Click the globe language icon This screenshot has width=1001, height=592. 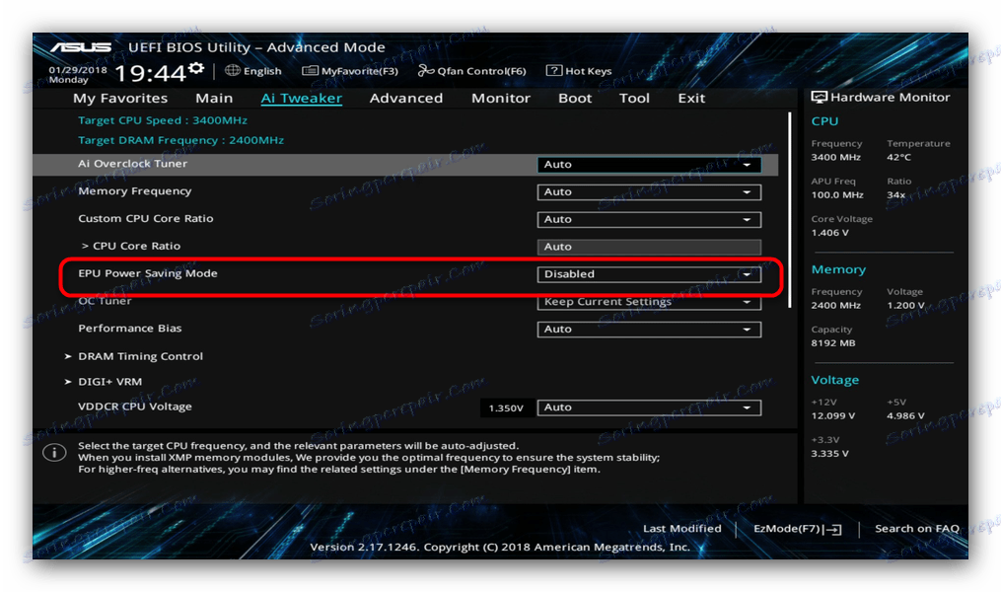(x=233, y=70)
